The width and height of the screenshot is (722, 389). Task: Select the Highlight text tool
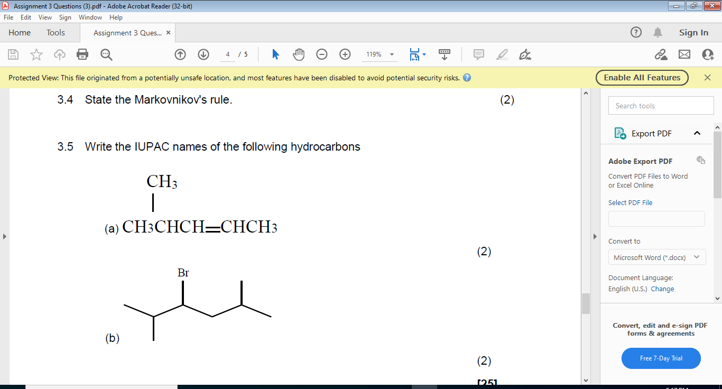tap(502, 54)
